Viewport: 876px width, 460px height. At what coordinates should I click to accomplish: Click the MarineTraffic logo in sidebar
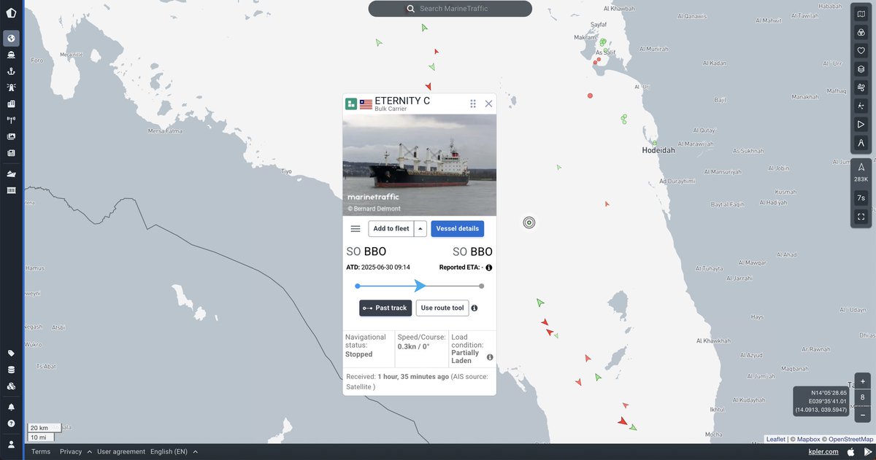11,14
